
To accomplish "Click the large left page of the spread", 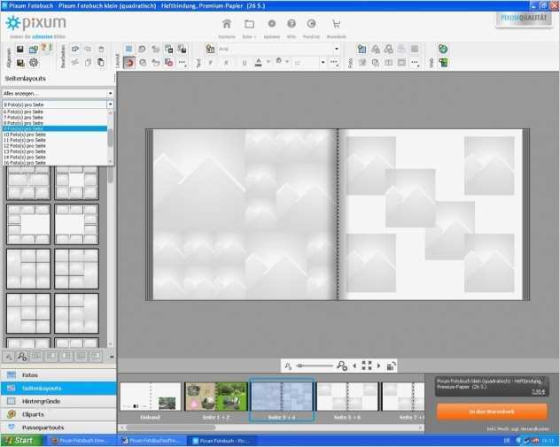I will (x=245, y=214).
